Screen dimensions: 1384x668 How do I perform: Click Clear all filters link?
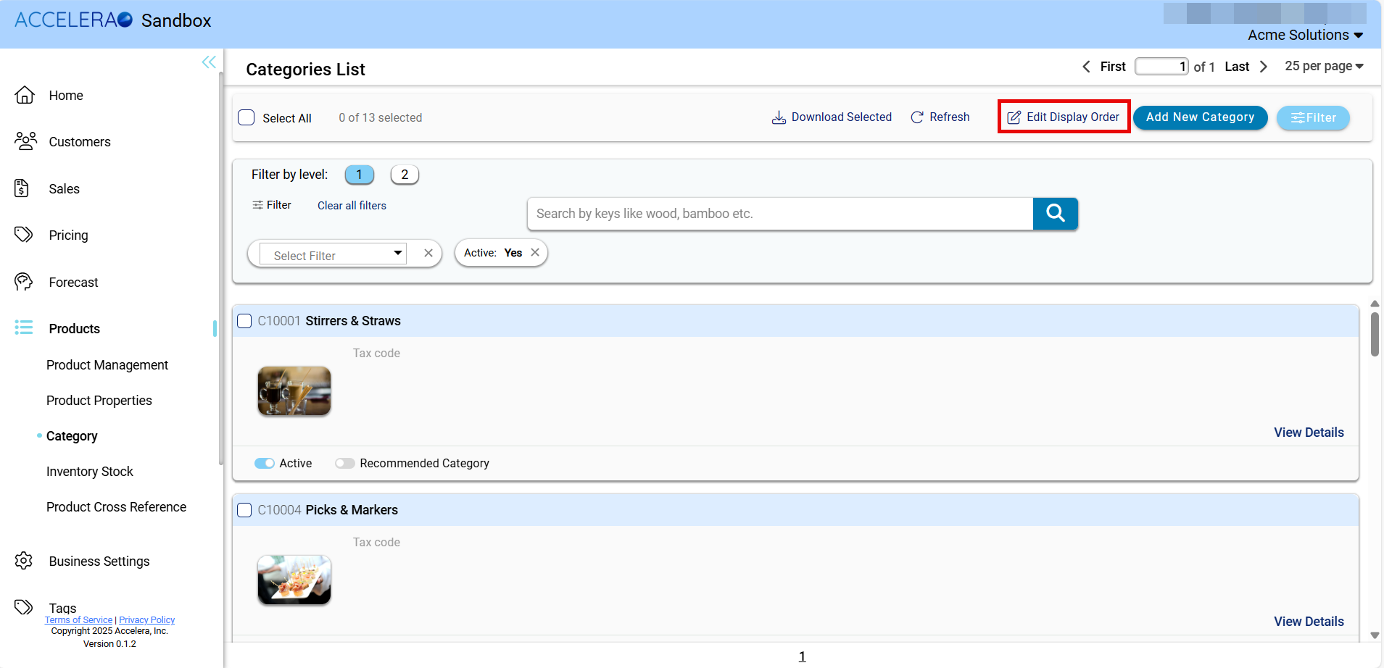352,206
